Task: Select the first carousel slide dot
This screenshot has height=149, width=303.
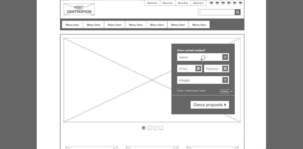Action: [x=144, y=128]
